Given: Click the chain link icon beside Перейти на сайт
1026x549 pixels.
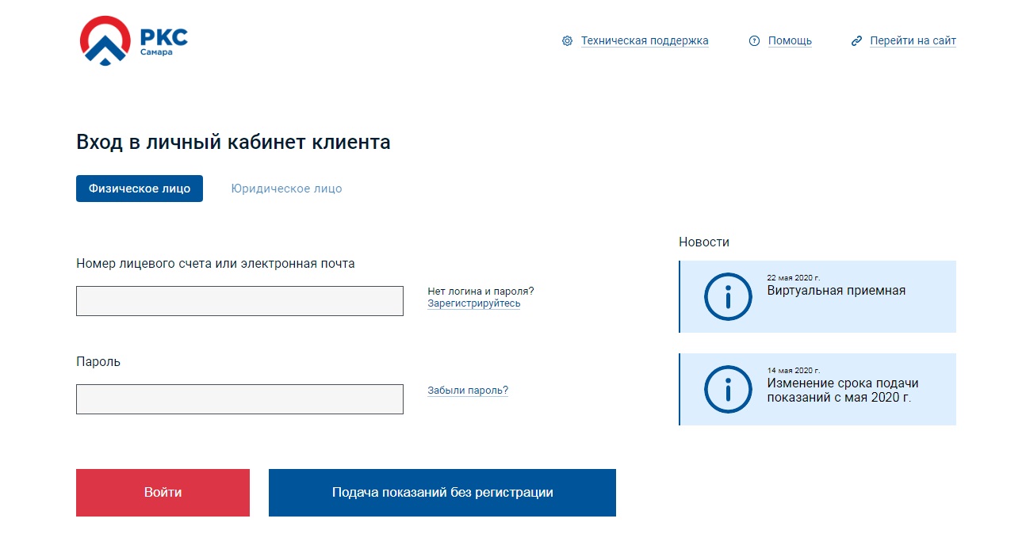Looking at the screenshot, I should [856, 41].
